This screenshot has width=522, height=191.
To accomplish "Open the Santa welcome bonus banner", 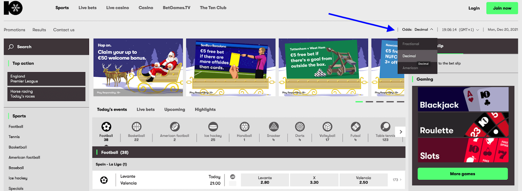I will click(x=138, y=67).
